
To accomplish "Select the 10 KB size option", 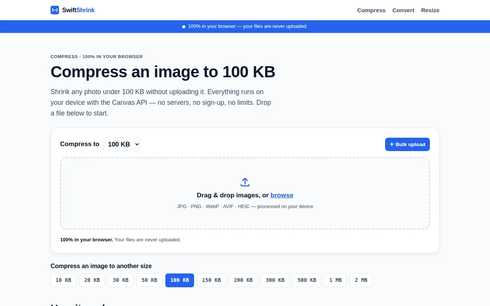I will pos(63,280).
